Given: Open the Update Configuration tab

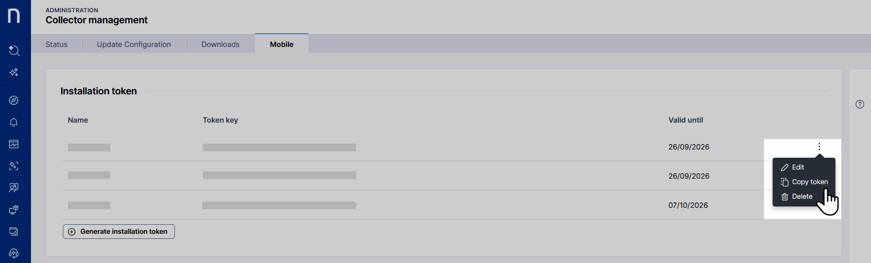Looking at the screenshot, I should (x=134, y=44).
